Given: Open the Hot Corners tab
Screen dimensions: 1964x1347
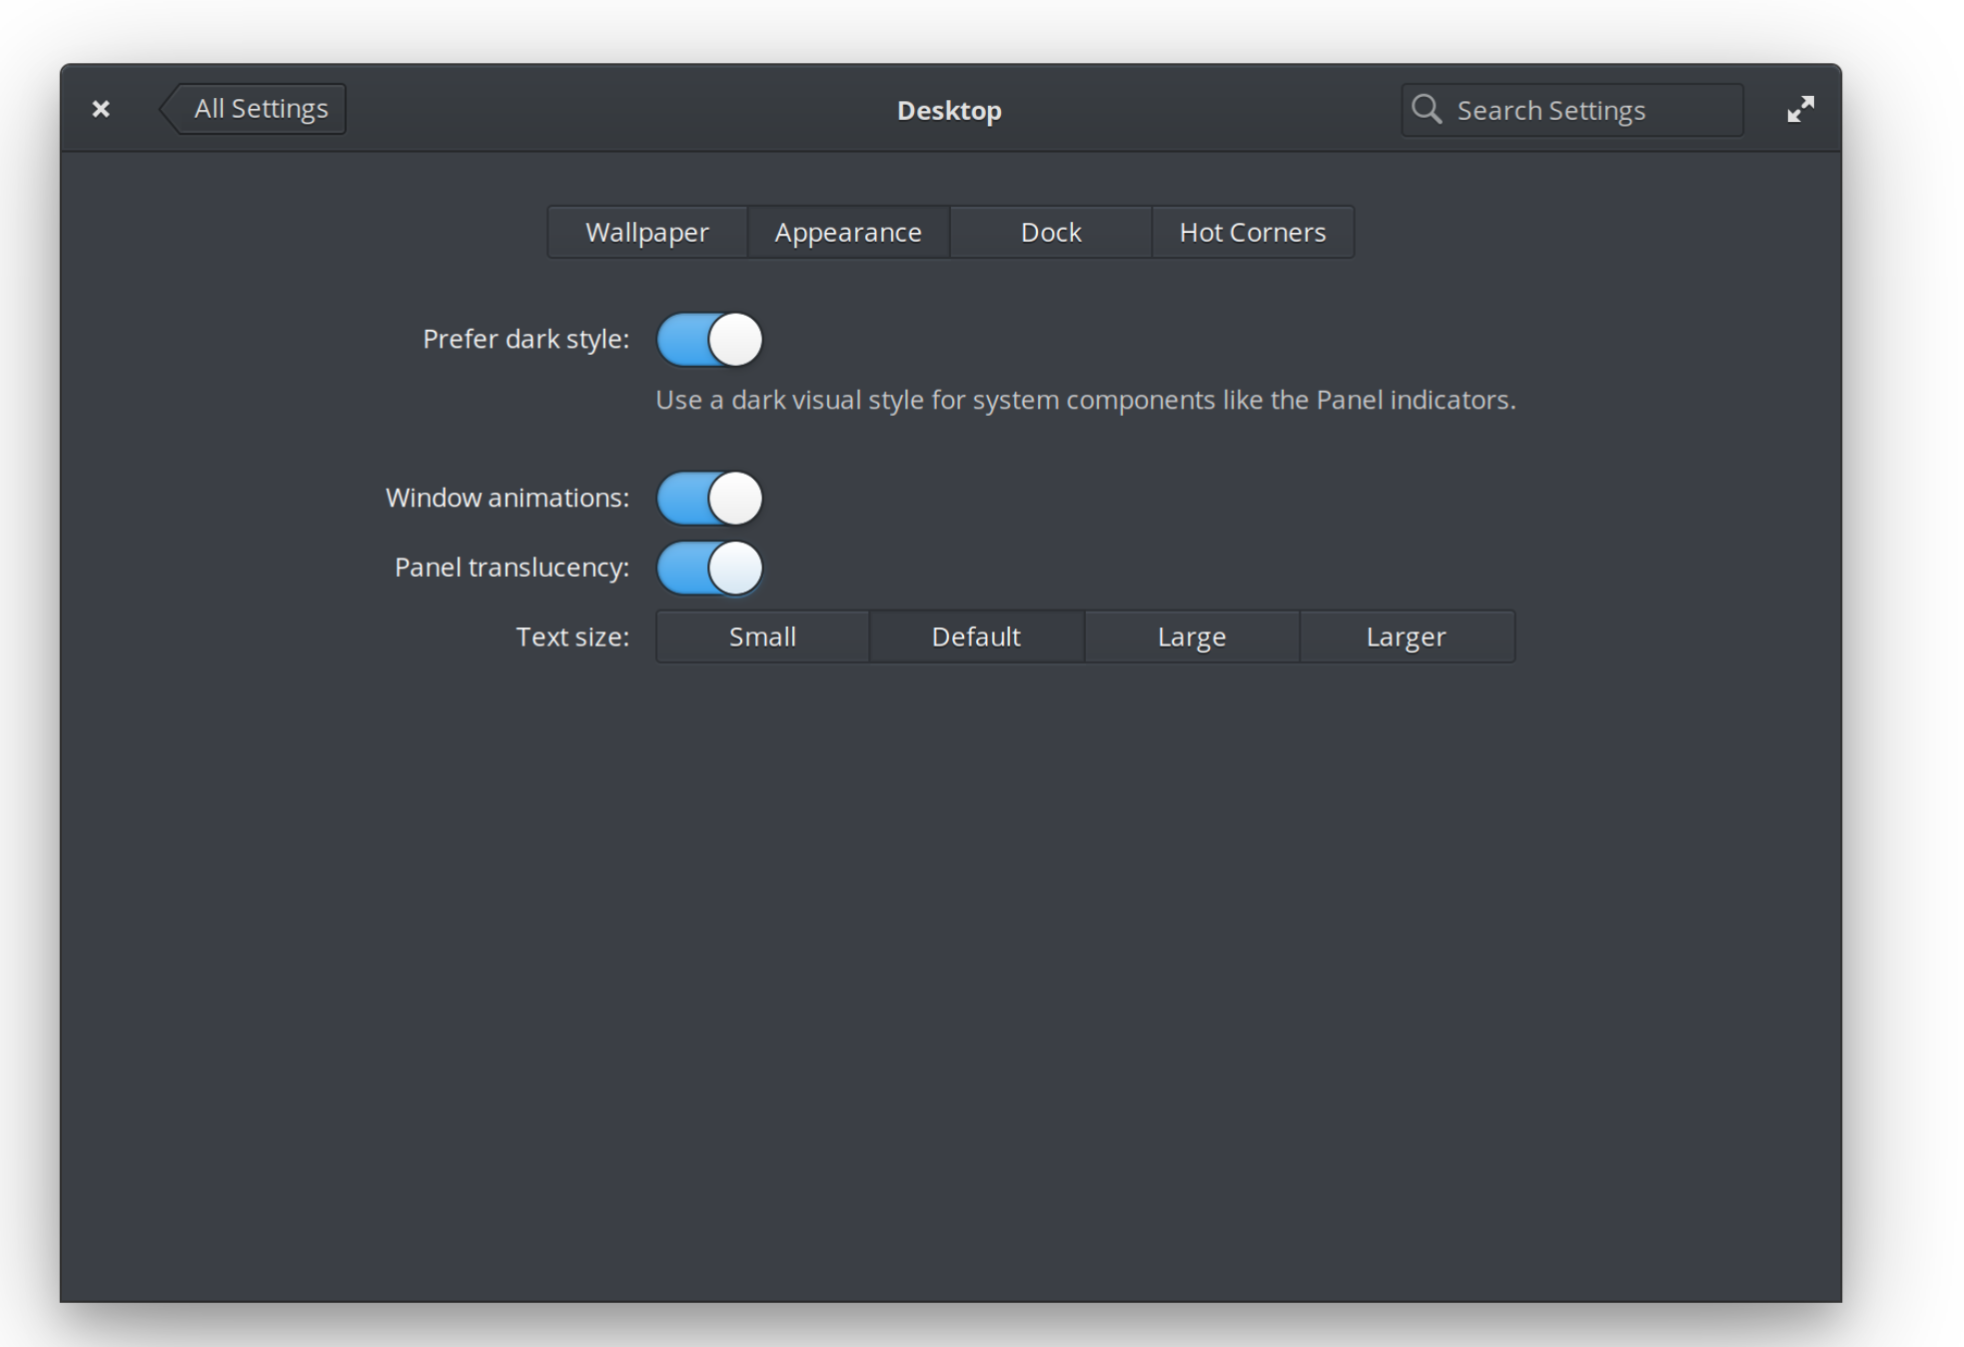Looking at the screenshot, I should pyautogui.click(x=1253, y=232).
